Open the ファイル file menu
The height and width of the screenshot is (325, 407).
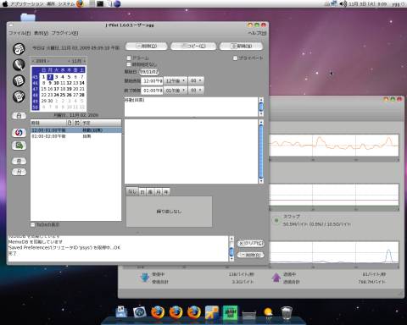point(20,33)
